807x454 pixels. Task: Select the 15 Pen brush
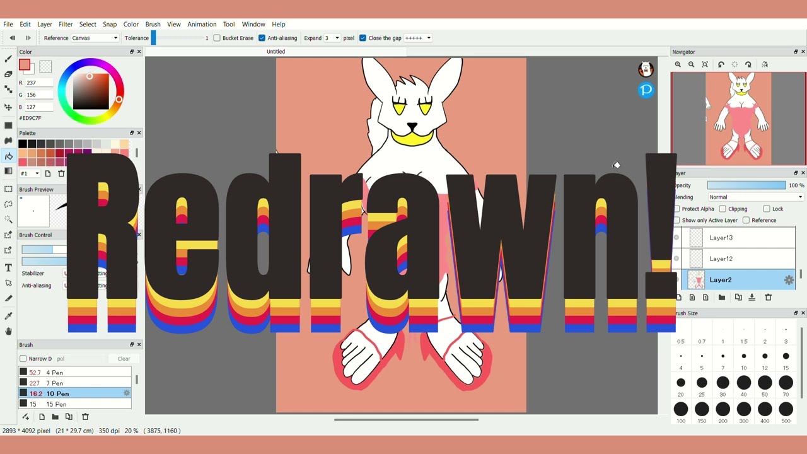tap(74, 404)
